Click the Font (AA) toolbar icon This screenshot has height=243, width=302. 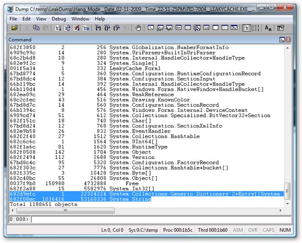[268, 28]
